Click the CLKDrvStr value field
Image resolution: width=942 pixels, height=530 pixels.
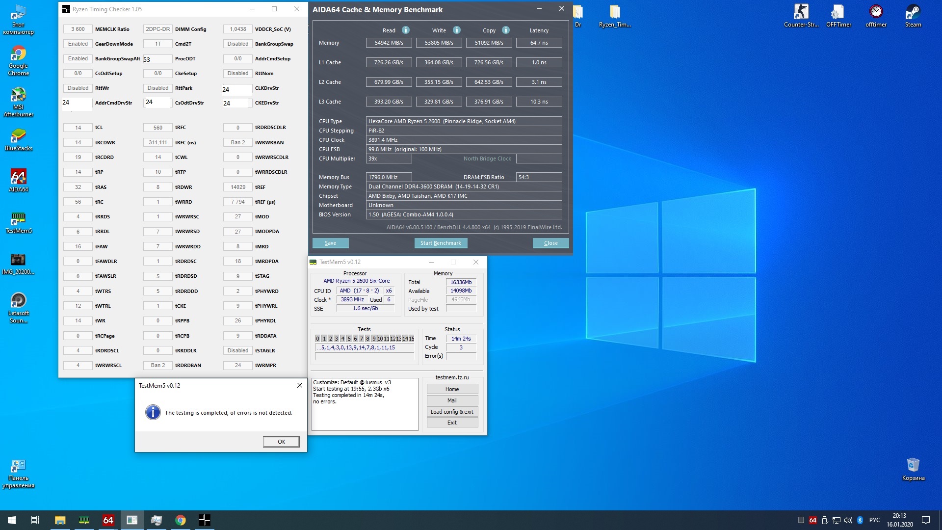(237, 89)
